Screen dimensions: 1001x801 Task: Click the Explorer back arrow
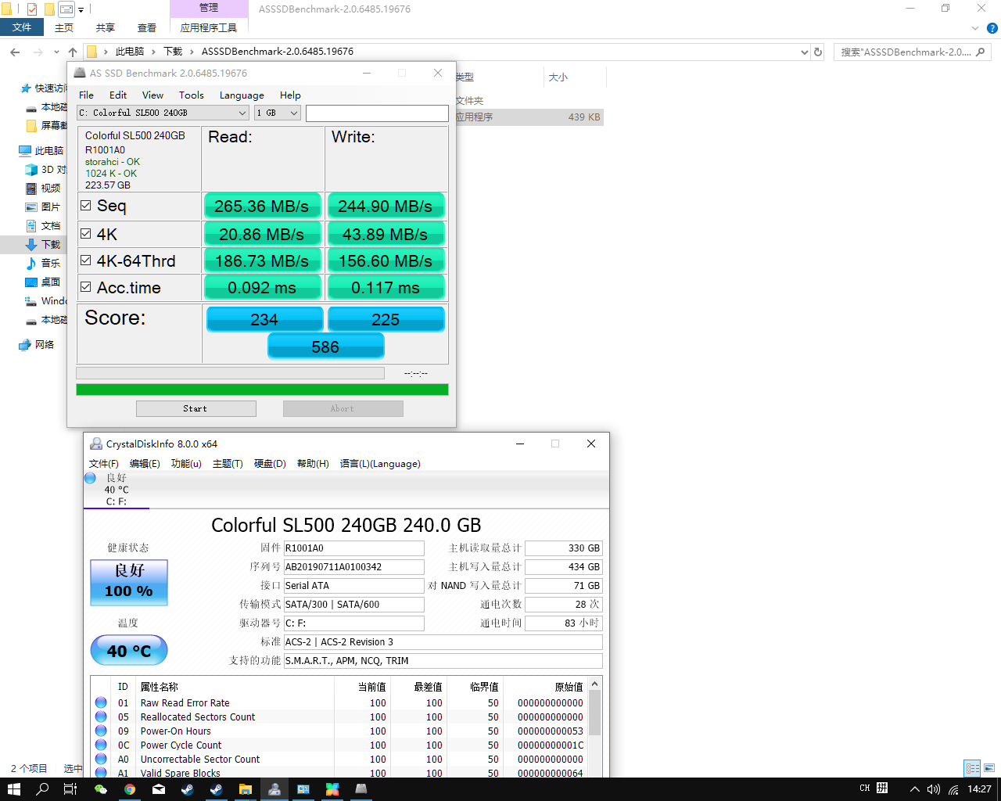pyautogui.click(x=15, y=52)
